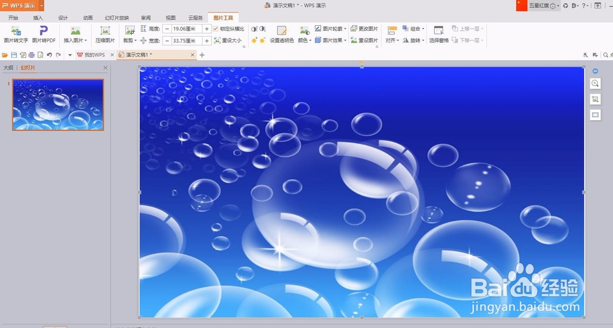
Task: Close the 我的WPS tab
Action: tap(112, 55)
